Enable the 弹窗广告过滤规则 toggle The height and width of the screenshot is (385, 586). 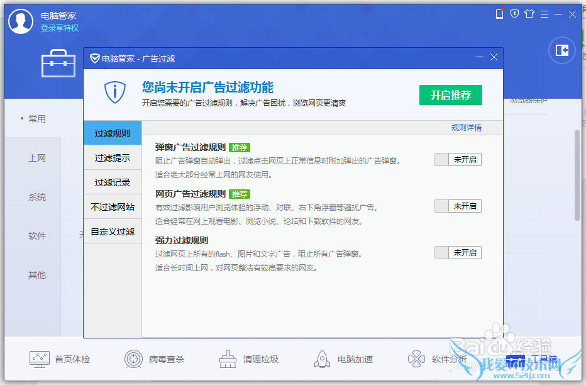coord(458,160)
